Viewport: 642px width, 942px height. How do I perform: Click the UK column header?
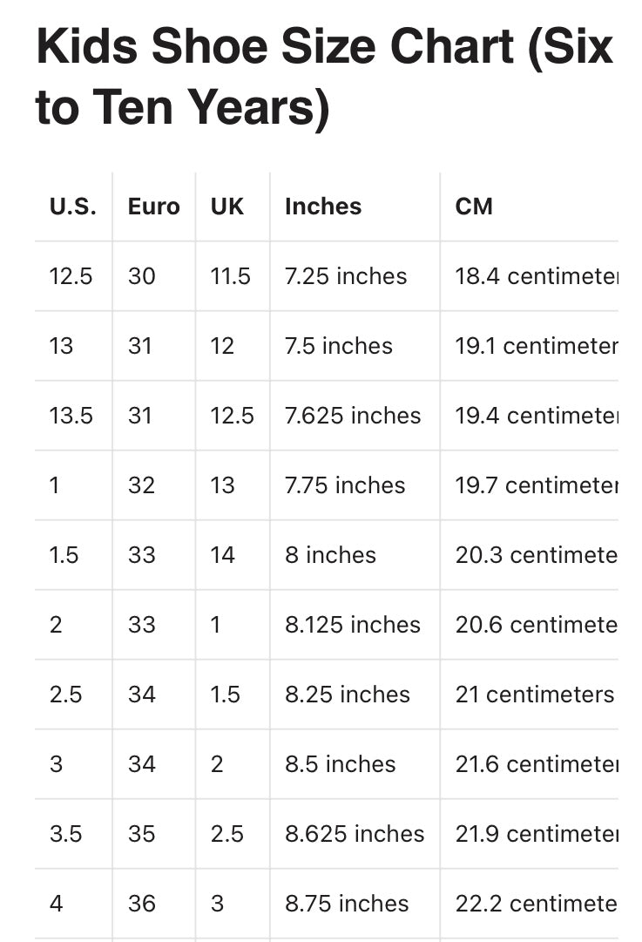point(227,207)
